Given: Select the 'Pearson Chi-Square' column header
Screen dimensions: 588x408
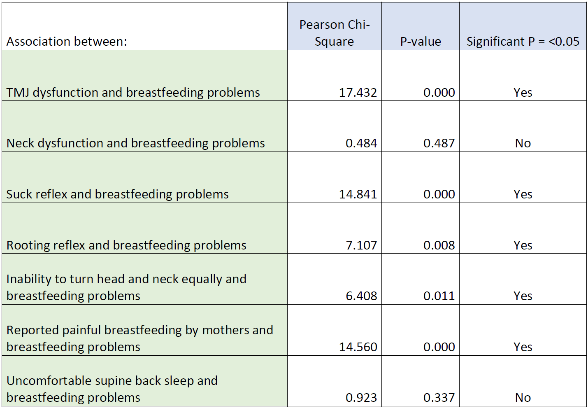Looking at the screenshot, I should point(334,33).
